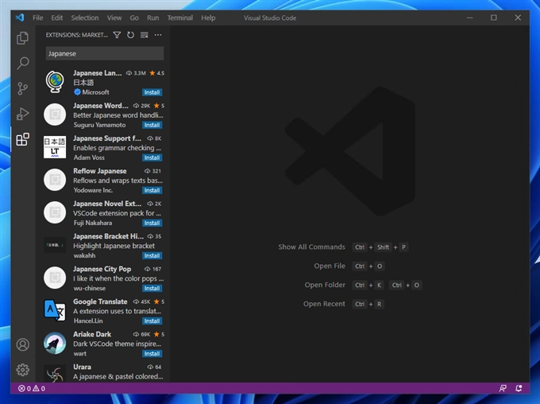Install the Google Translate extension

click(152, 320)
